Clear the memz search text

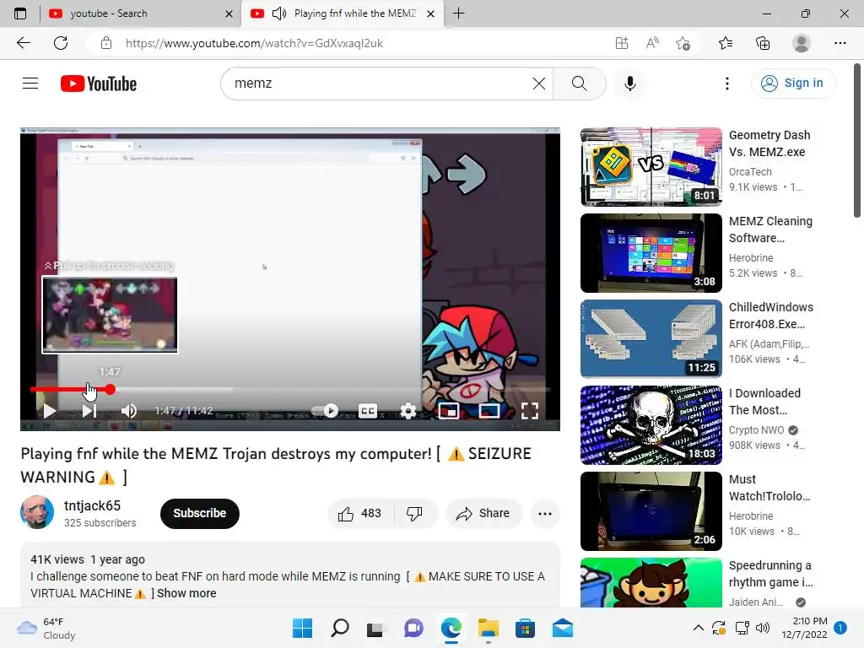(x=539, y=84)
